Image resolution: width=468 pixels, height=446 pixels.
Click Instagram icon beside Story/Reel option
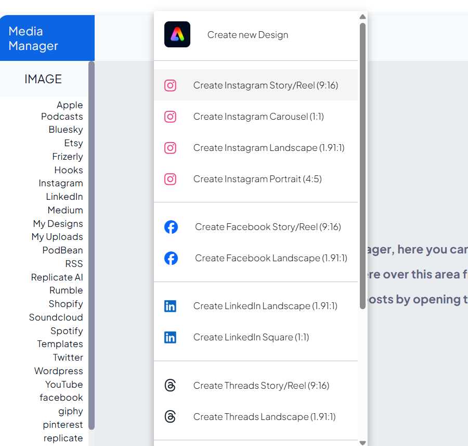(170, 85)
